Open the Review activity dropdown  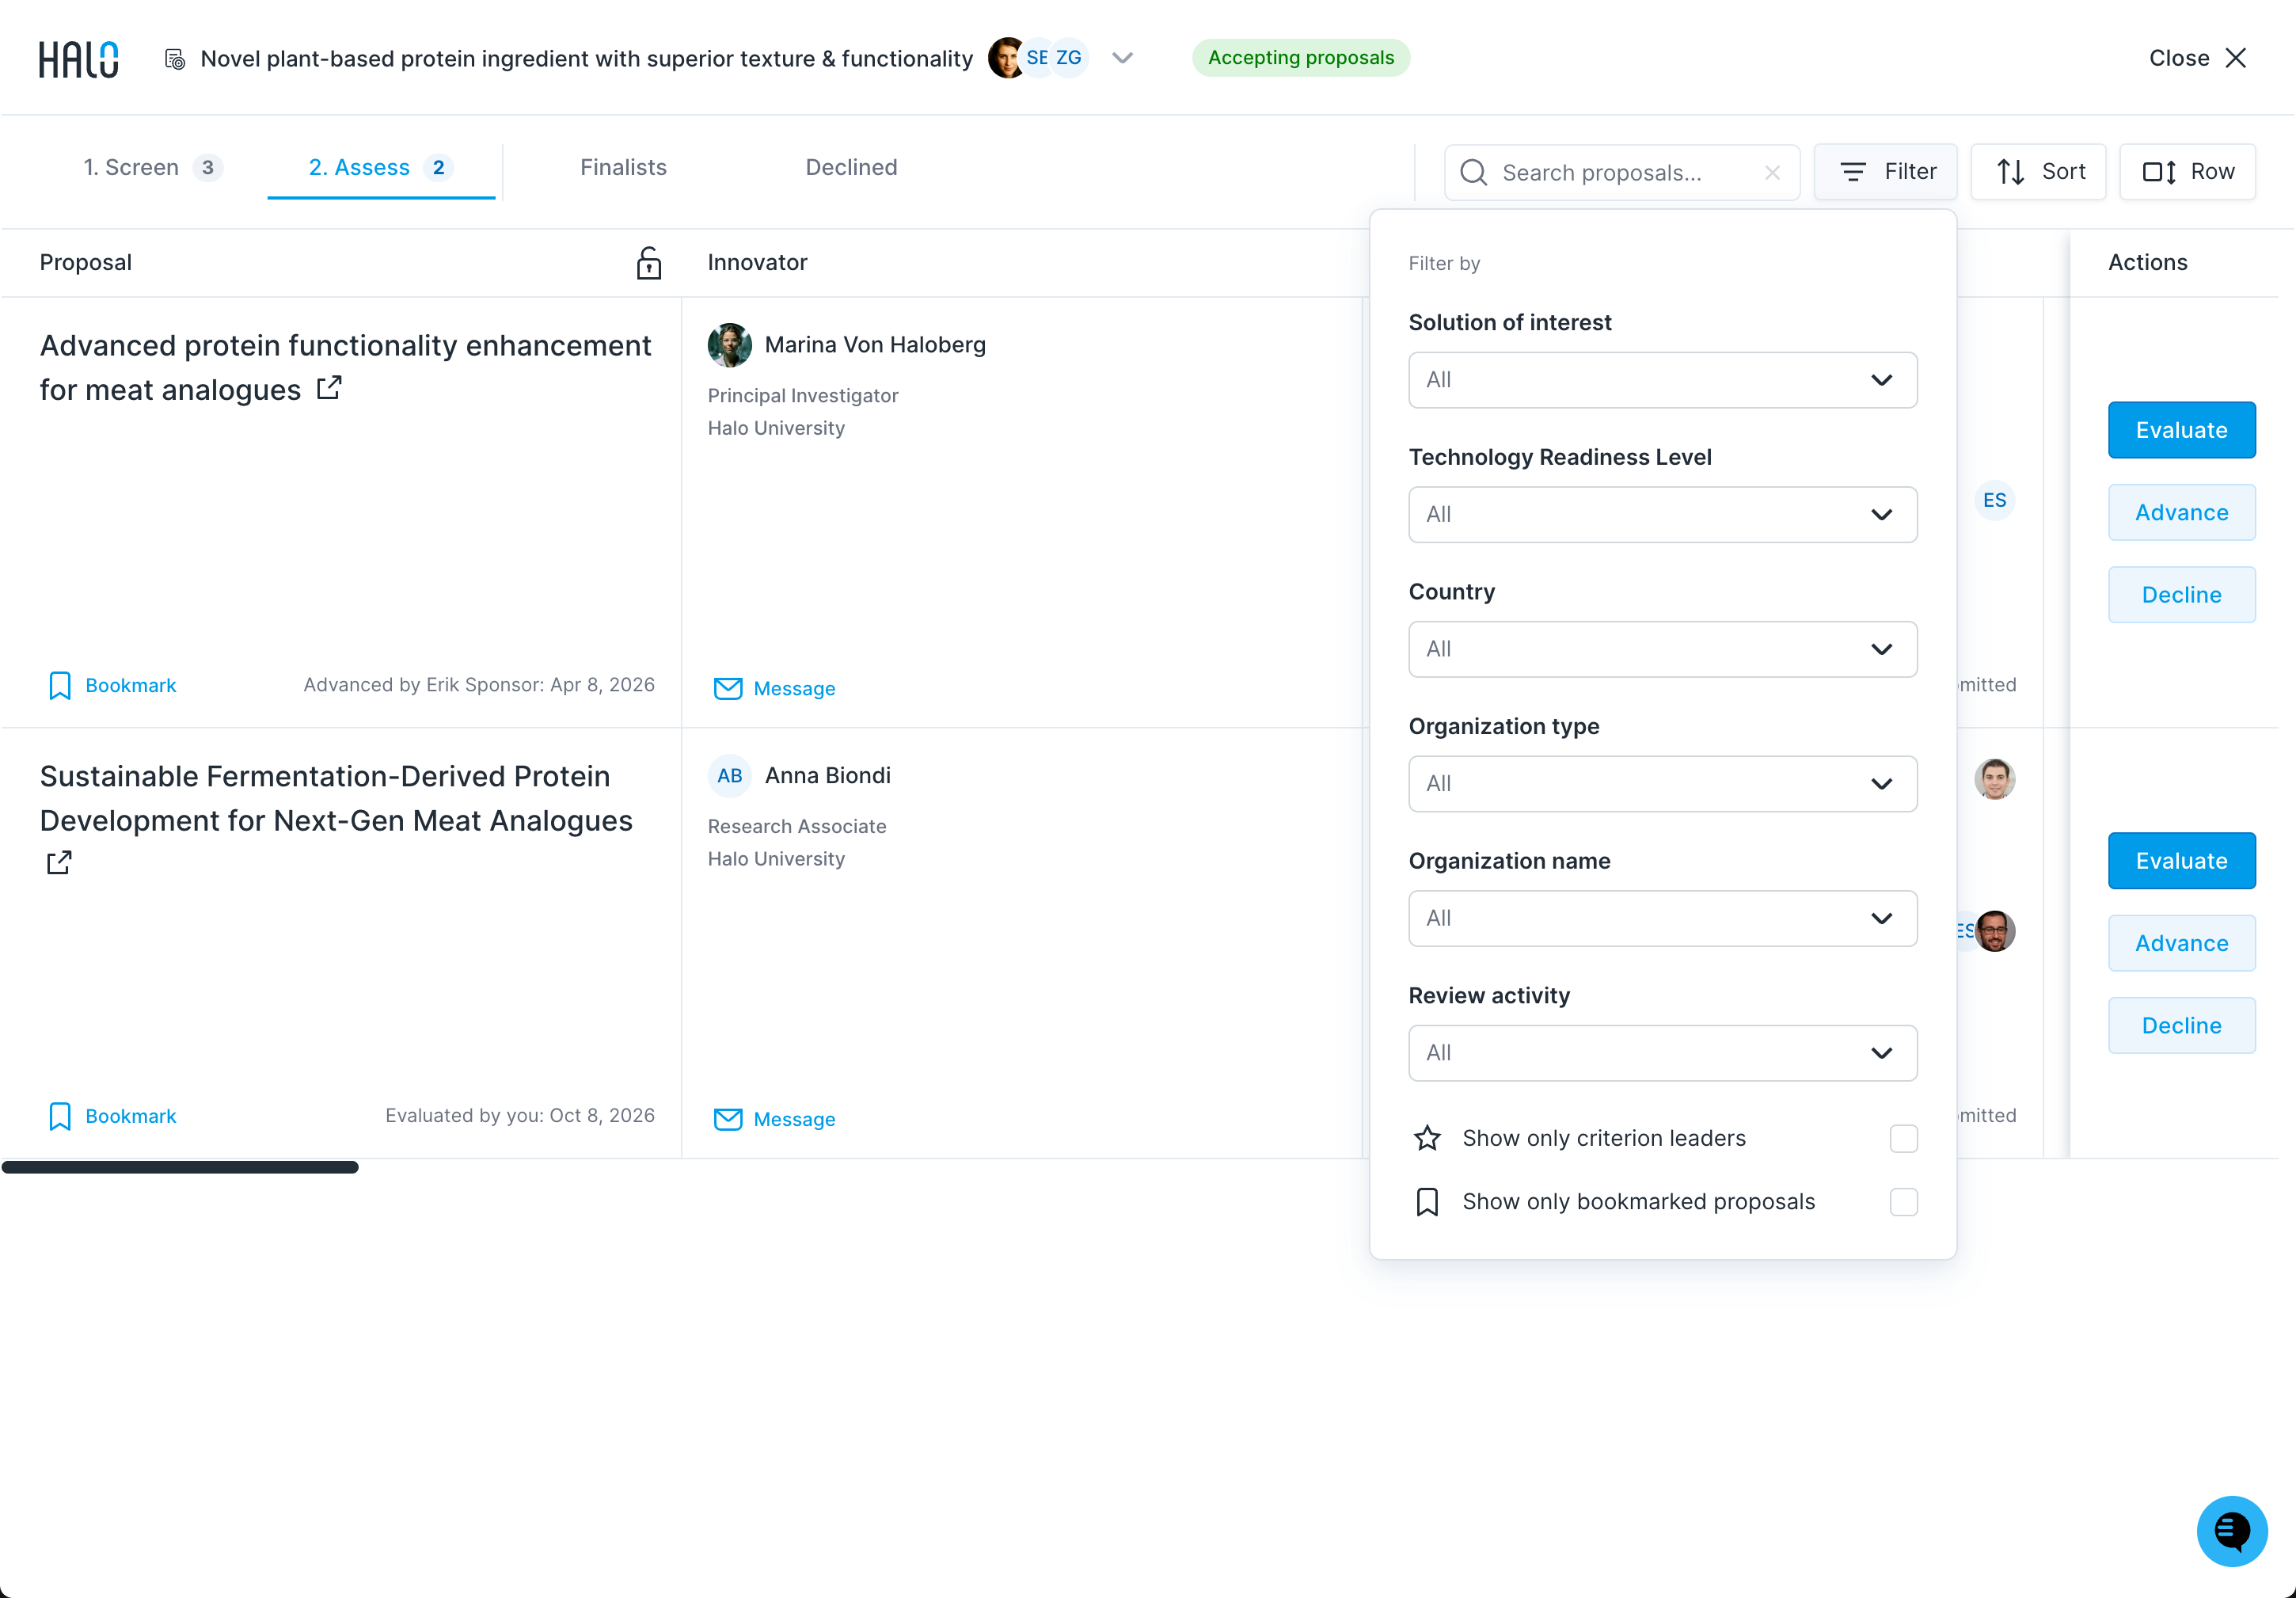coord(1662,1053)
